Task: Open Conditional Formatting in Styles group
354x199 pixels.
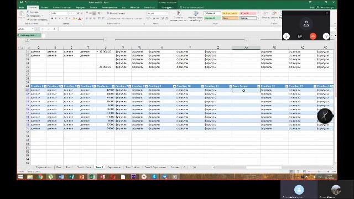Action: (179, 16)
